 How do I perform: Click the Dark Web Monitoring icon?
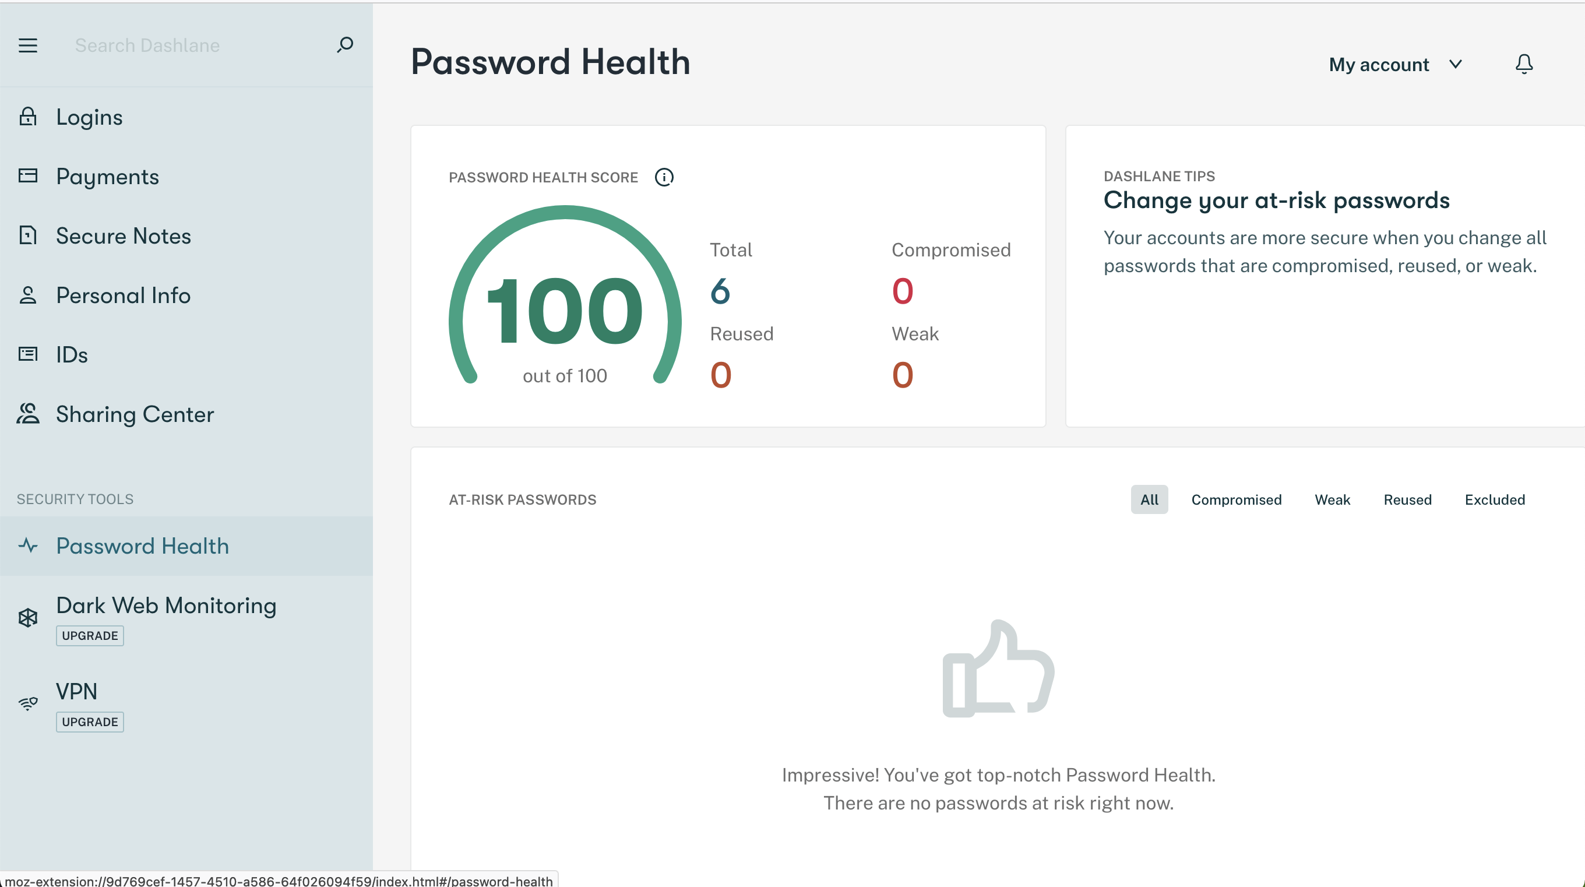click(28, 617)
